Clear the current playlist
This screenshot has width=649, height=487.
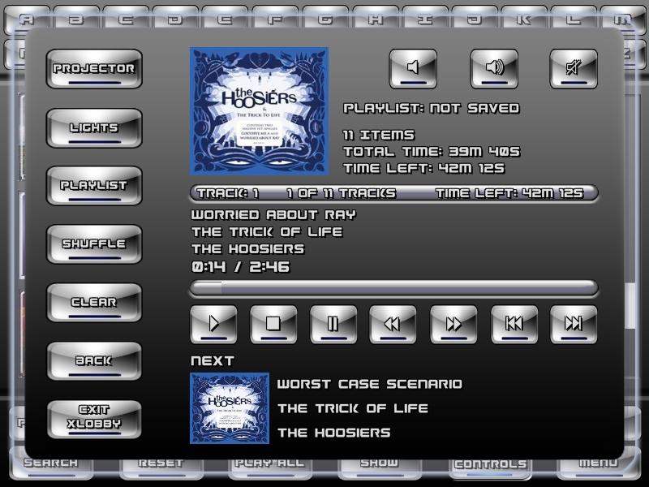pos(94,302)
